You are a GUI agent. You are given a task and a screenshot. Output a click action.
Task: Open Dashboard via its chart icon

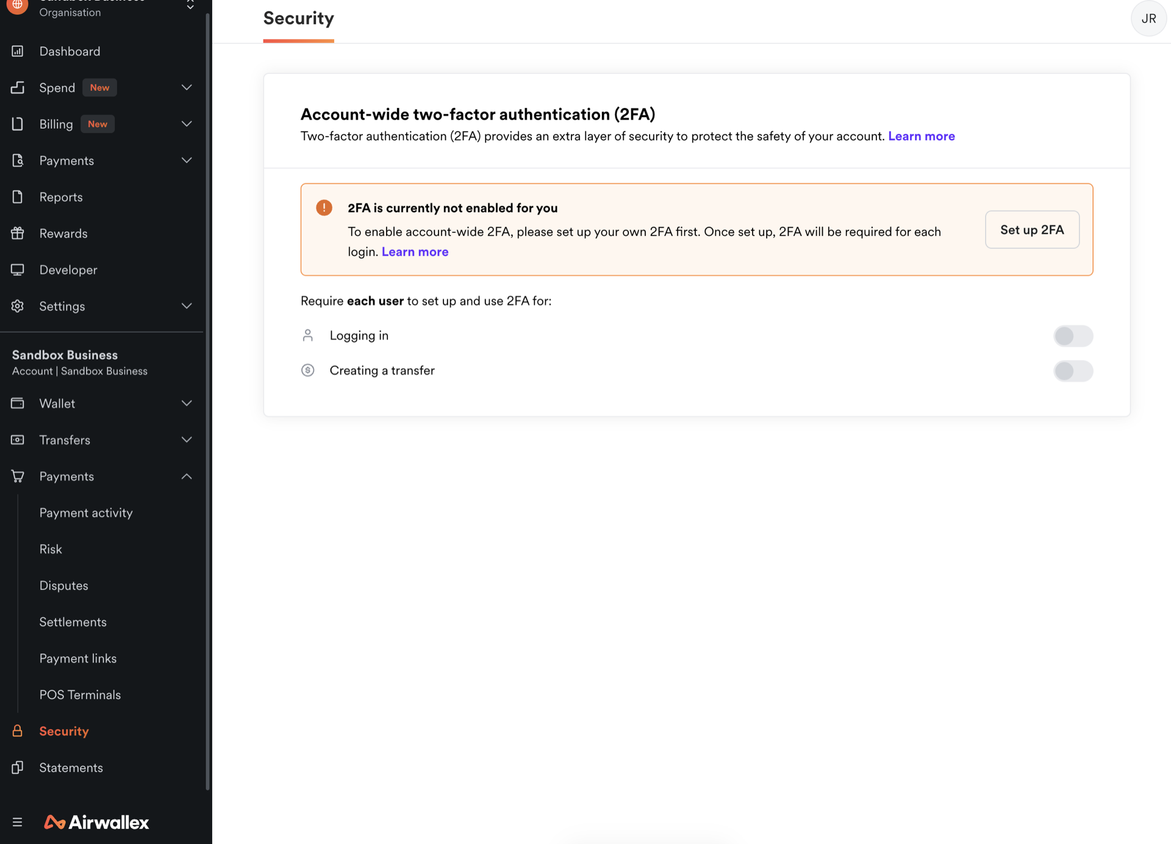[17, 51]
